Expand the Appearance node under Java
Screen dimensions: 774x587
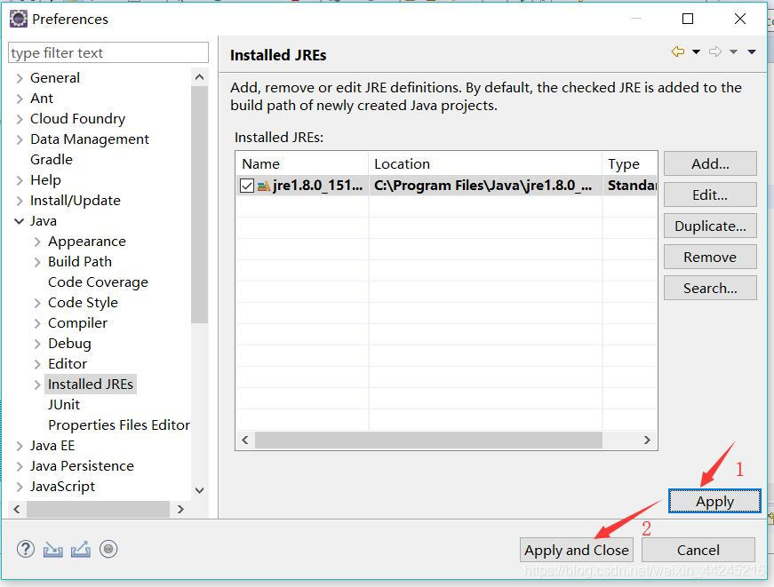[37, 242]
